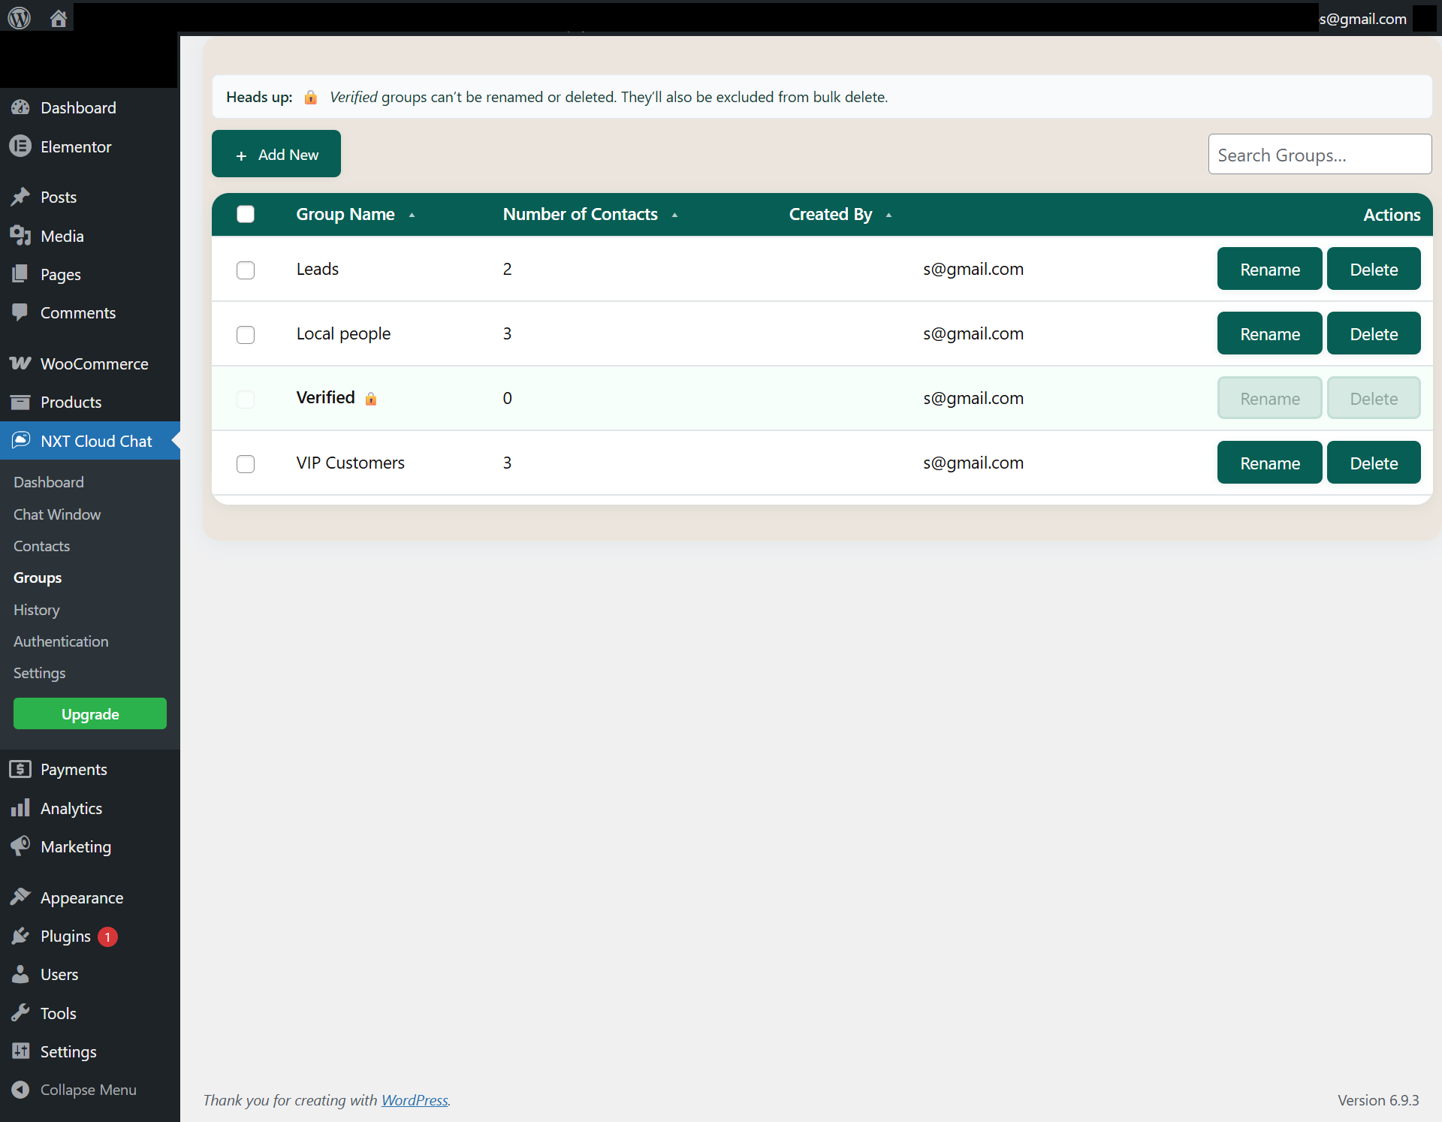This screenshot has height=1122, width=1442.
Task: Check the select-all checkbox in the table header
Action: (x=245, y=214)
